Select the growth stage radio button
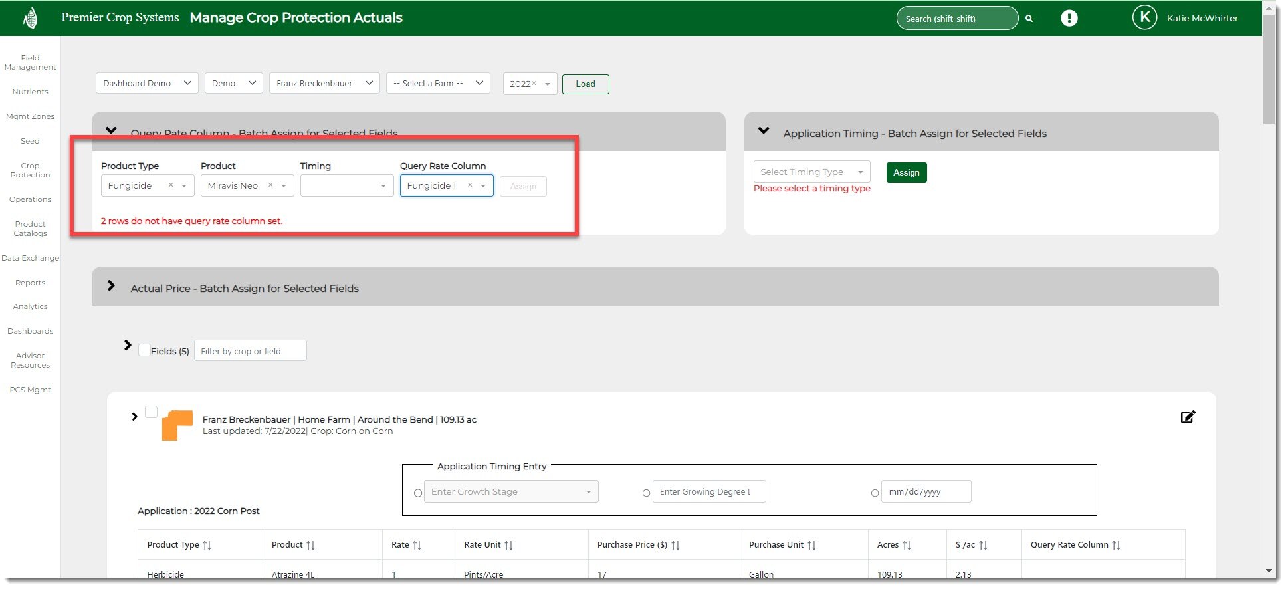The image size is (1286, 589). click(418, 493)
